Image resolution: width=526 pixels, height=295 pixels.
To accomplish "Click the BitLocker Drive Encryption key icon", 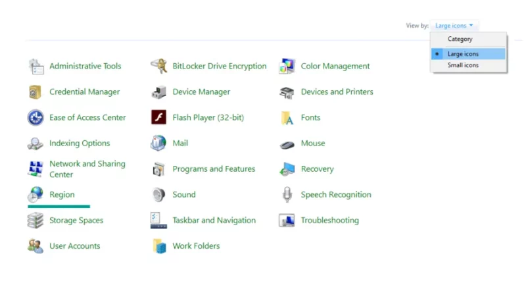I will tap(158, 67).
